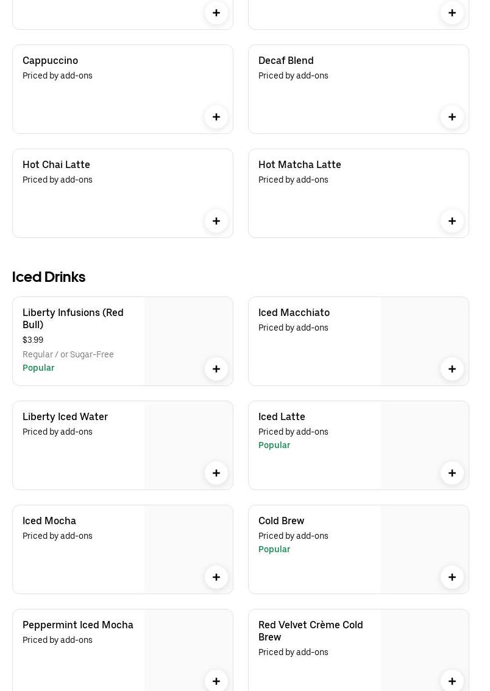Select the Iced Latte item title
Screen dimensions: 490x691
click(x=282, y=416)
